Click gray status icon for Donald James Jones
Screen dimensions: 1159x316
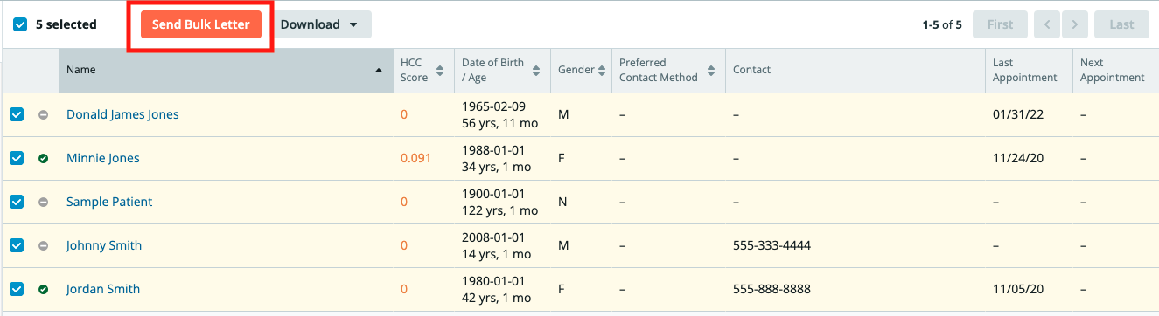(44, 115)
